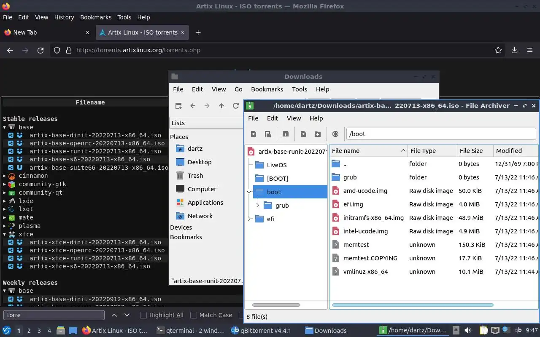Open the Firefox downloads panel icon
This screenshot has width=540, height=337.
pyautogui.click(x=515, y=50)
